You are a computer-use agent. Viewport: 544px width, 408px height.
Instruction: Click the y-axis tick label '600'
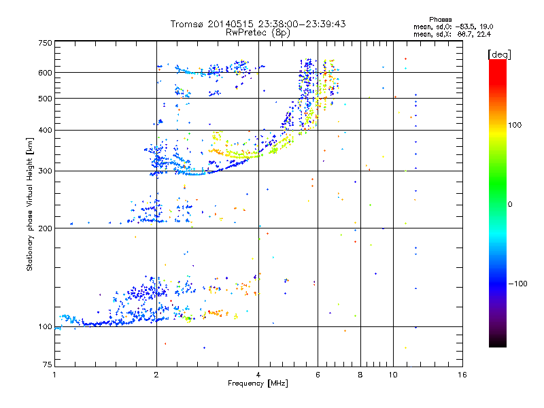(x=45, y=73)
